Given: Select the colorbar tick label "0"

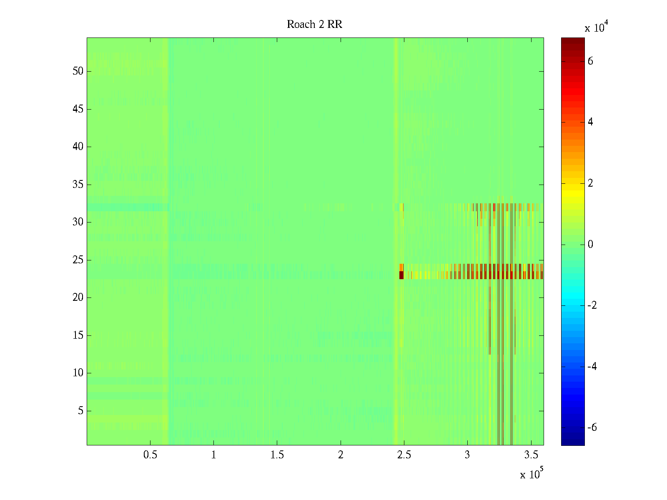Looking at the screenshot, I should click(590, 245).
